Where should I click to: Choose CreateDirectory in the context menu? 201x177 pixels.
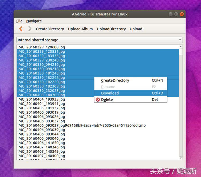(131, 80)
